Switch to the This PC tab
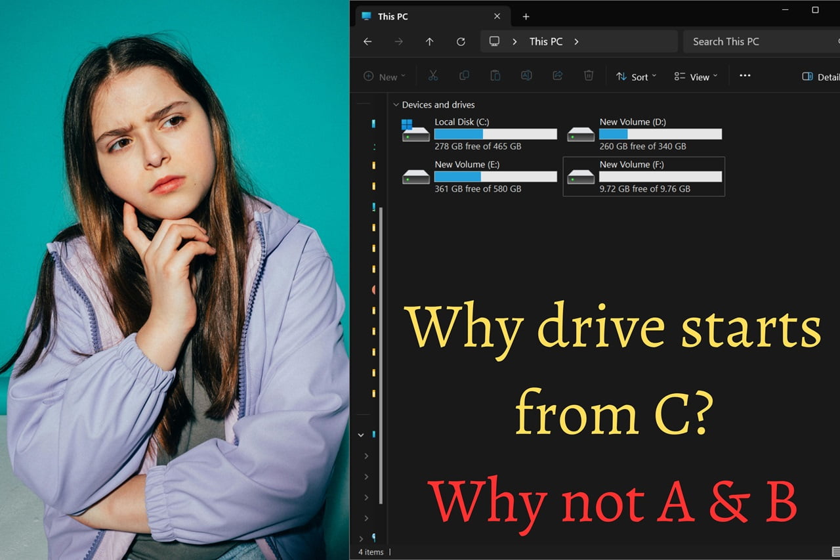The height and width of the screenshot is (560, 840). [394, 16]
